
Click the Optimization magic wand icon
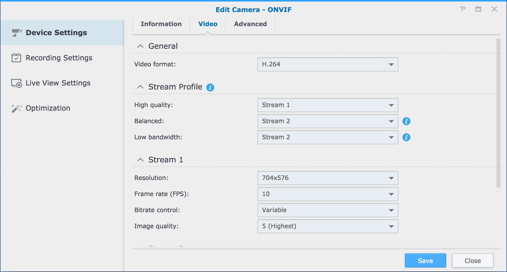click(17, 108)
